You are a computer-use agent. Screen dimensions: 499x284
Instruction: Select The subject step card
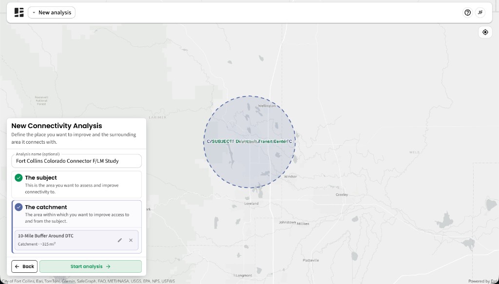coord(77,185)
